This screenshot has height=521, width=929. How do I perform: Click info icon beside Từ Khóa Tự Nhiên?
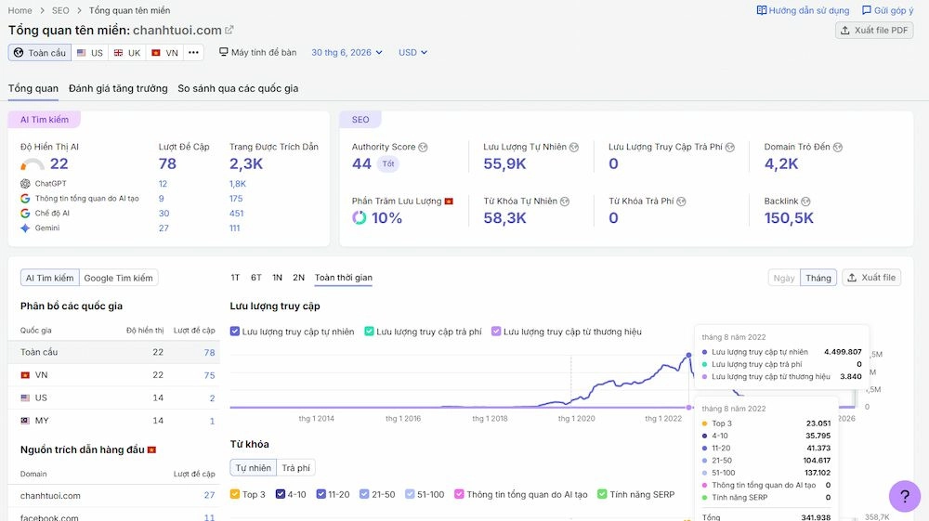pos(565,202)
